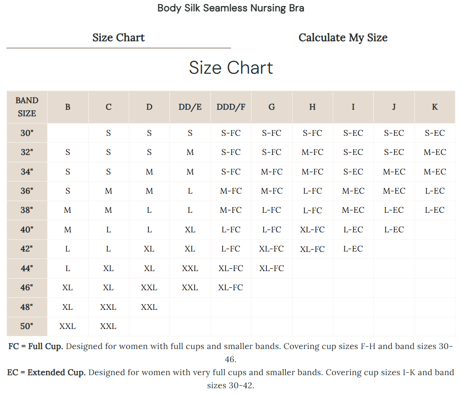This screenshot has width=462, height=398.
Task: Click the 50" band size row label
Action: pos(27,326)
